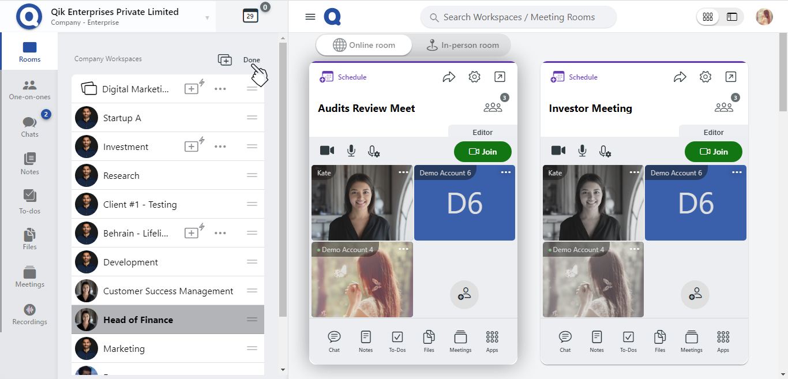Click the Search Workspaces / Meeting Rooms field
788x379 pixels.
pyautogui.click(x=518, y=17)
